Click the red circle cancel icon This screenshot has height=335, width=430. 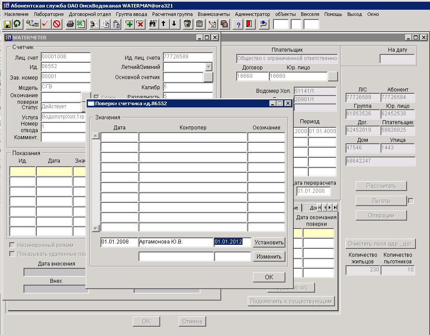pyautogui.click(x=57, y=24)
